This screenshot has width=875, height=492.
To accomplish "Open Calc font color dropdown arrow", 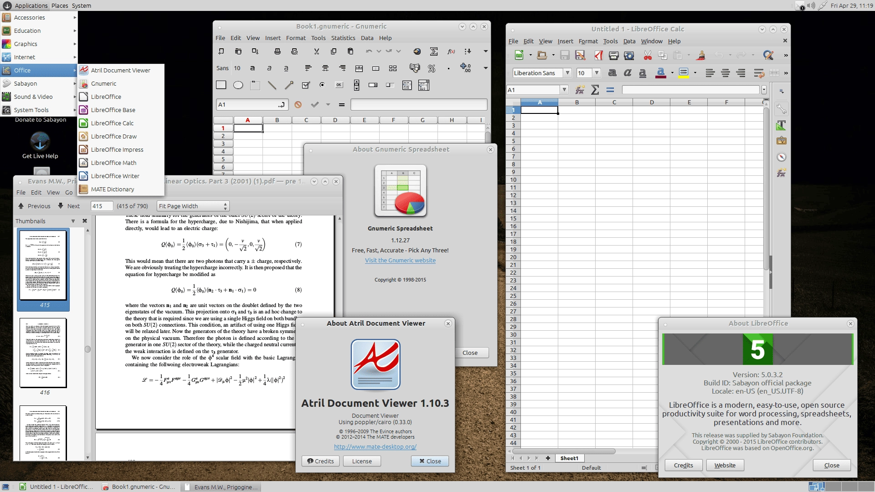I will (x=672, y=73).
